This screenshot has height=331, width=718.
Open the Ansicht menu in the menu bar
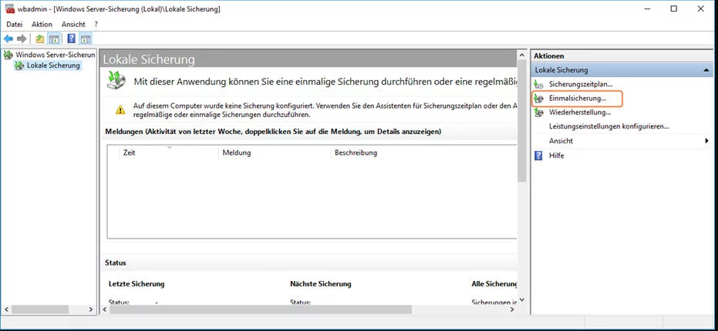(x=73, y=24)
